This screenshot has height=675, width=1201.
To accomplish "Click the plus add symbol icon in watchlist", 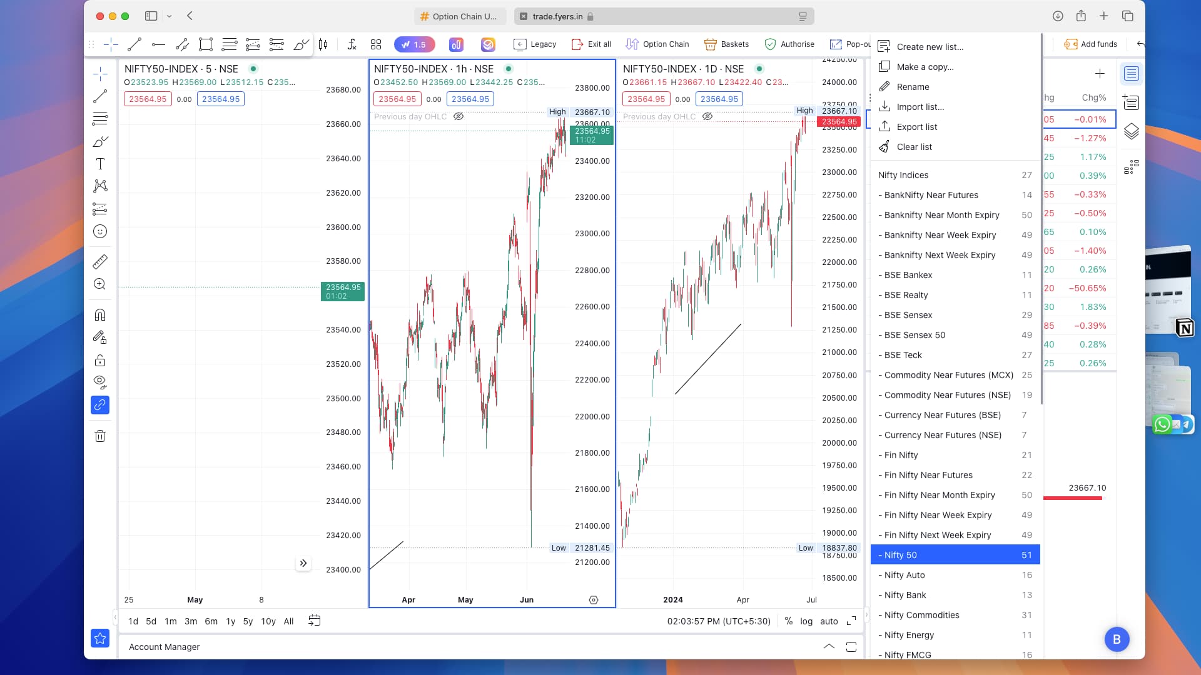I will [1100, 74].
